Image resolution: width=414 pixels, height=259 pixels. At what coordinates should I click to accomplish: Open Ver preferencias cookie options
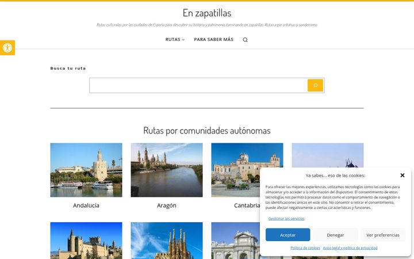383,235
